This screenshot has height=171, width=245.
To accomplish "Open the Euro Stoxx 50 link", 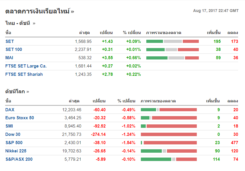I will [20, 118].
